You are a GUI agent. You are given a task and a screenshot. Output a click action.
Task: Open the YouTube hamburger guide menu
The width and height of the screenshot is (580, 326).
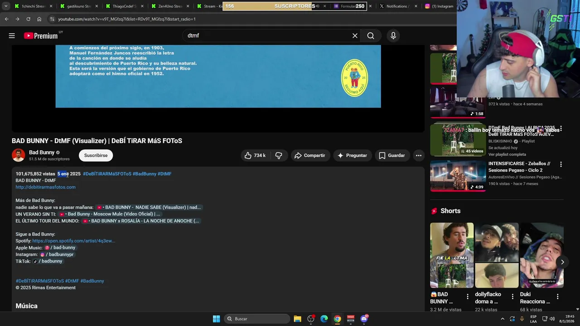[x=12, y=36]
